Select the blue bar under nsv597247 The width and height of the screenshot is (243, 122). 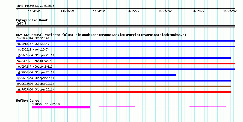pos(126,69)
